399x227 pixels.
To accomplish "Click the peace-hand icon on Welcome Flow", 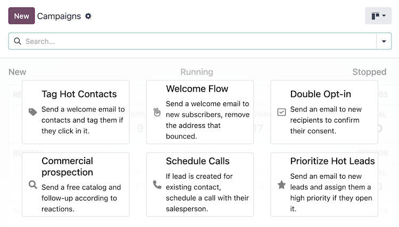I will tap(157, 112).
